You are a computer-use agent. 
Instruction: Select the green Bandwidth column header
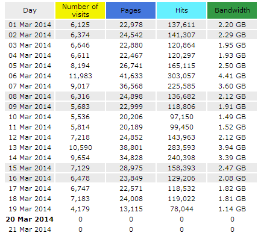tap(232, 10)
